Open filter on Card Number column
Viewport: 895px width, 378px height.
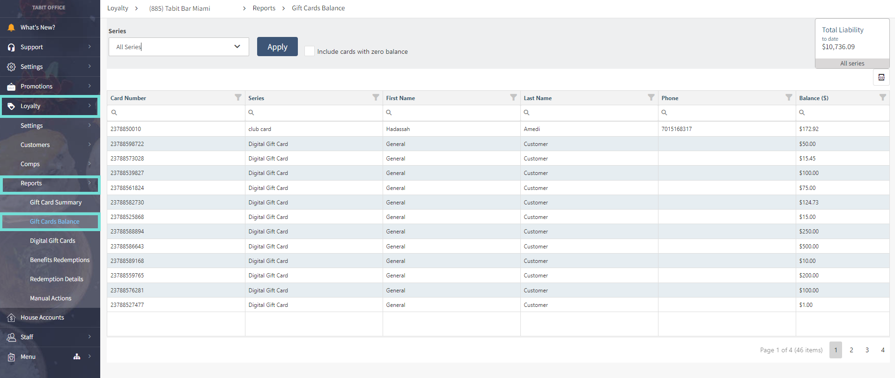click(238, 97)
